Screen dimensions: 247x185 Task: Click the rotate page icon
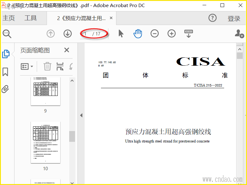coord(71,66)
